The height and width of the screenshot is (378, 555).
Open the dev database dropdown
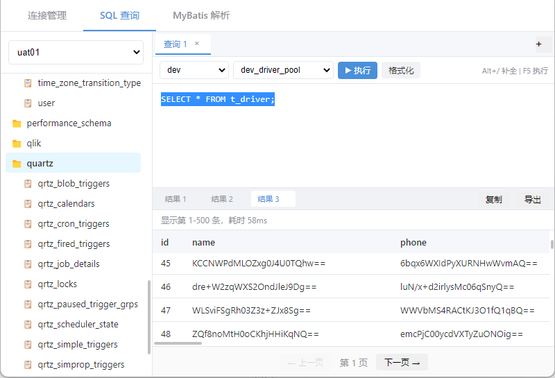coord(194,70)
